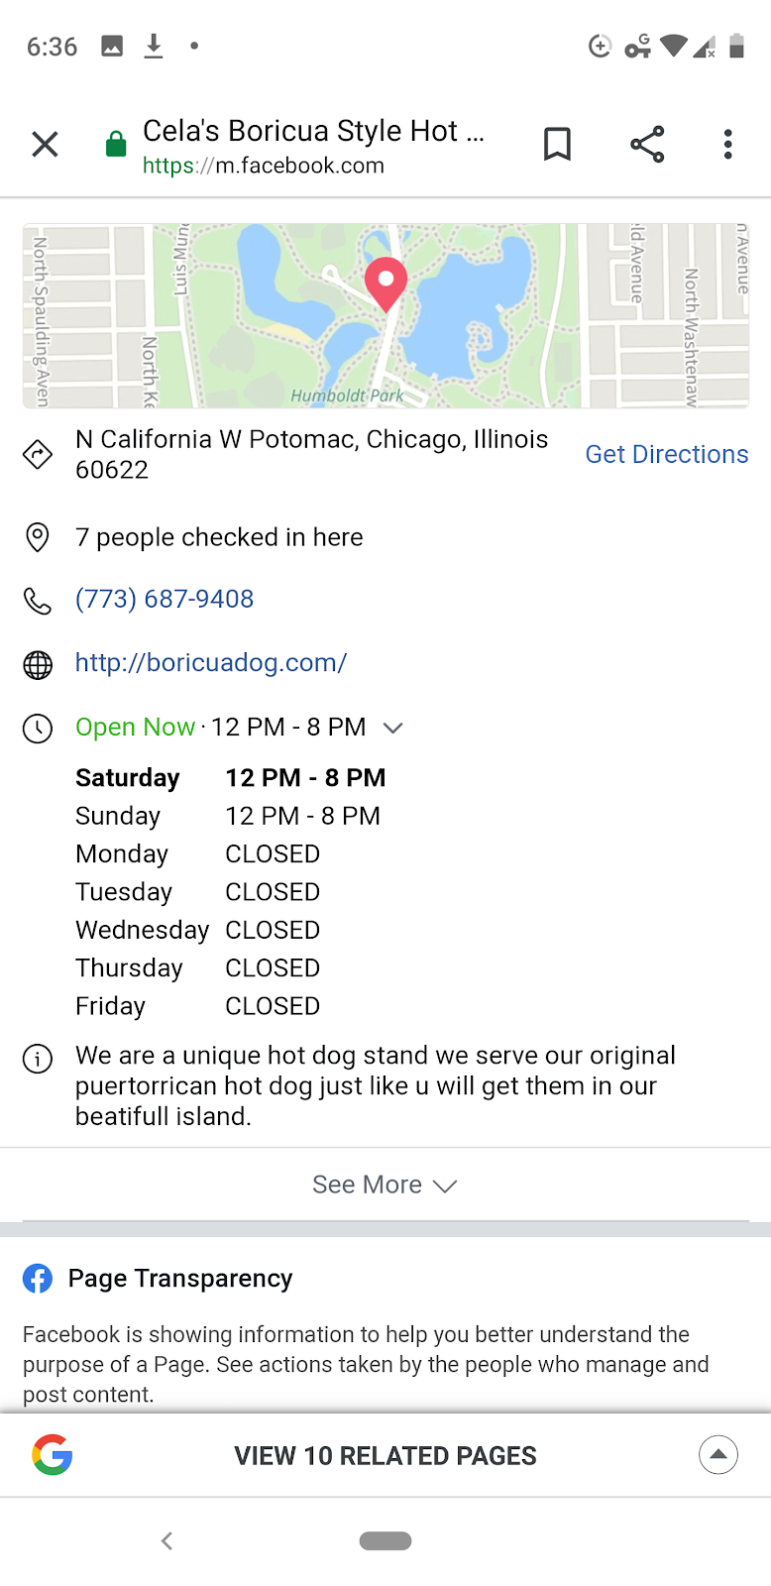Image resolution: width=771 pixels, height=1586 pixels.
Task: Expand the Open Now hours chevron
Action: point(392,728)
